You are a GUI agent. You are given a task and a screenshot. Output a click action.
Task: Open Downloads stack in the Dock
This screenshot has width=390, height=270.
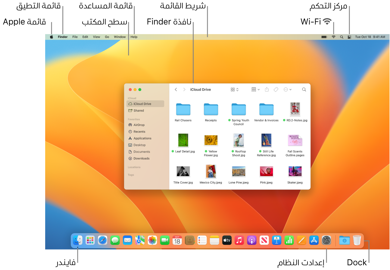click(x=345, y=240)
